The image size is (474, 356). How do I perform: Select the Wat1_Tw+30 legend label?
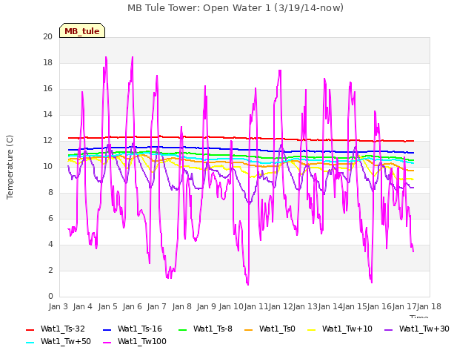(424, 329)
